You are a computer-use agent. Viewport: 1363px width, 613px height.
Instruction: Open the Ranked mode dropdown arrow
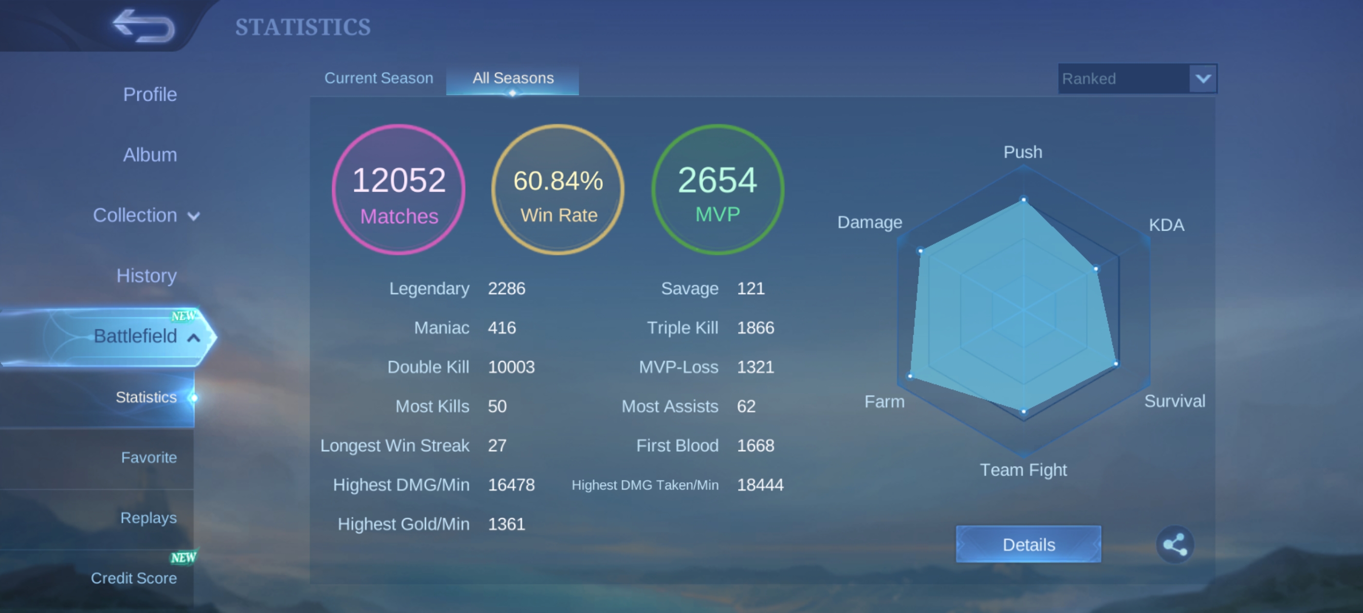tap(1203, 79)
